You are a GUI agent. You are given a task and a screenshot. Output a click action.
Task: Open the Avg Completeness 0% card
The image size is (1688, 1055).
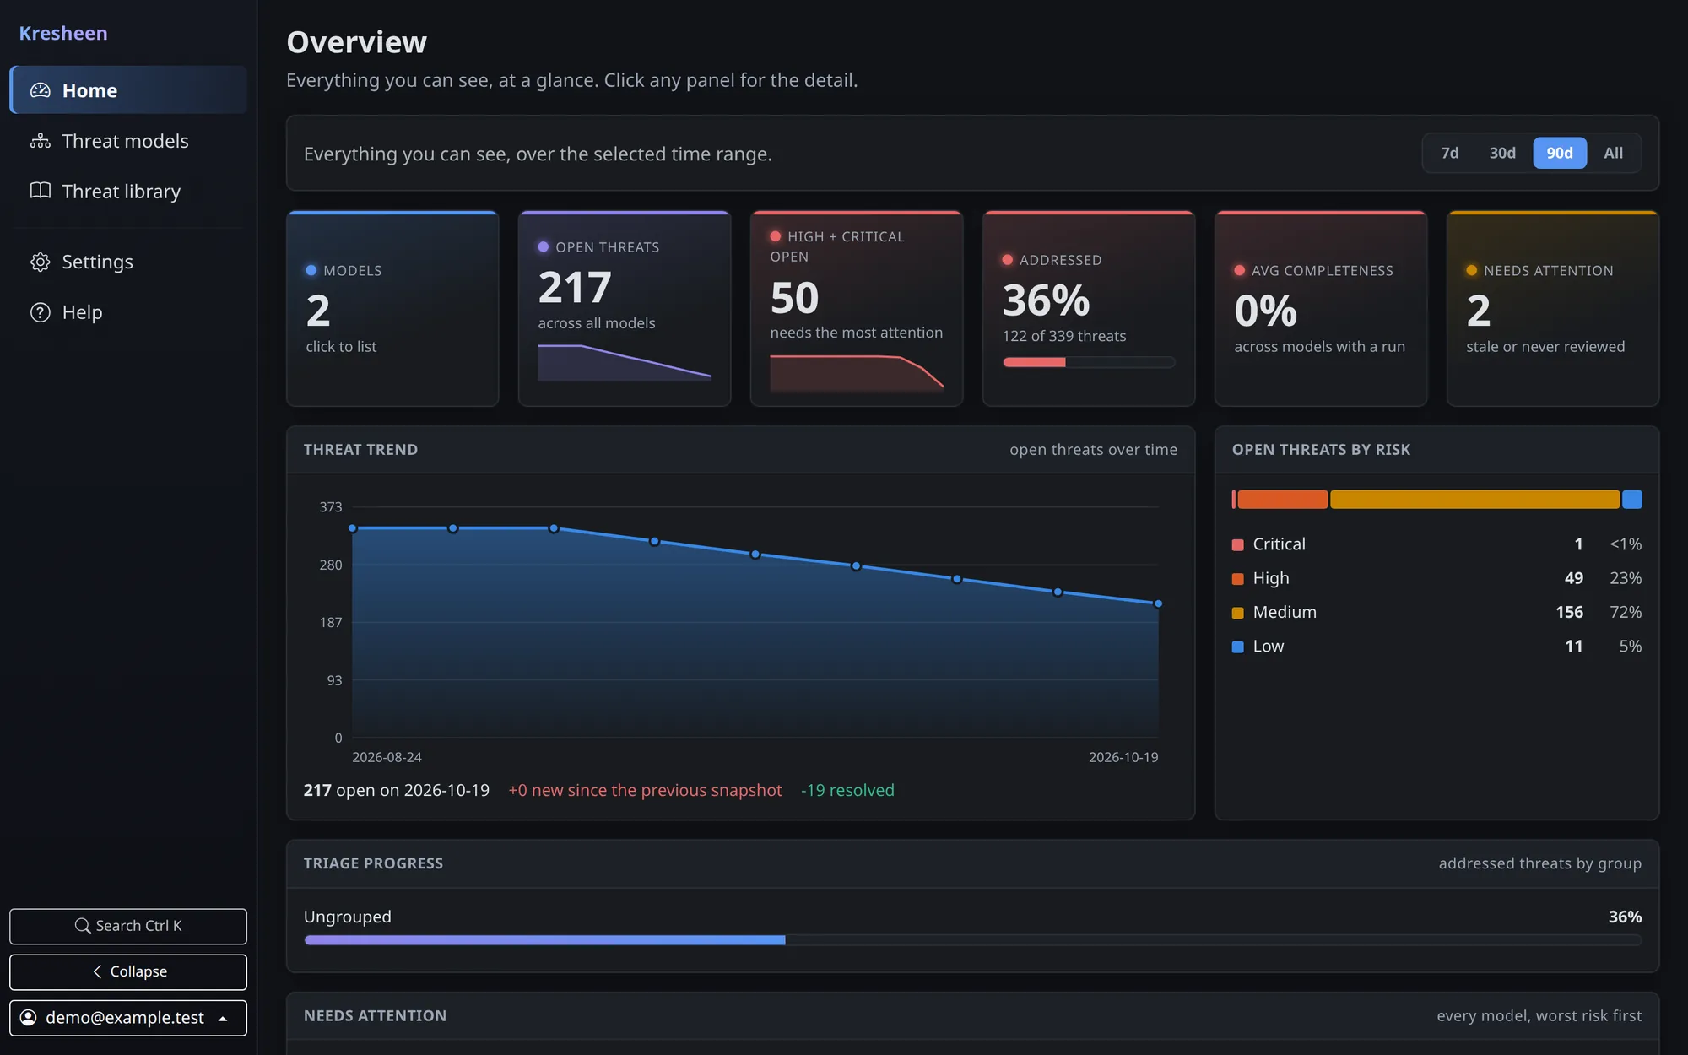tap(1321, 308)
